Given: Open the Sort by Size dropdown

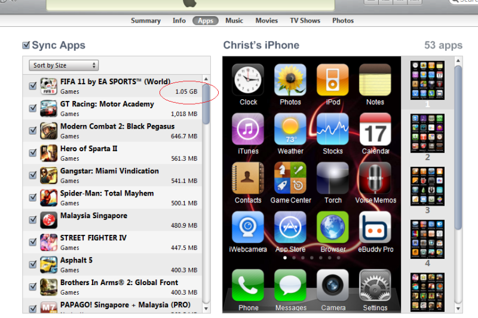Looking at the screenshot, I should coord(64,65).
